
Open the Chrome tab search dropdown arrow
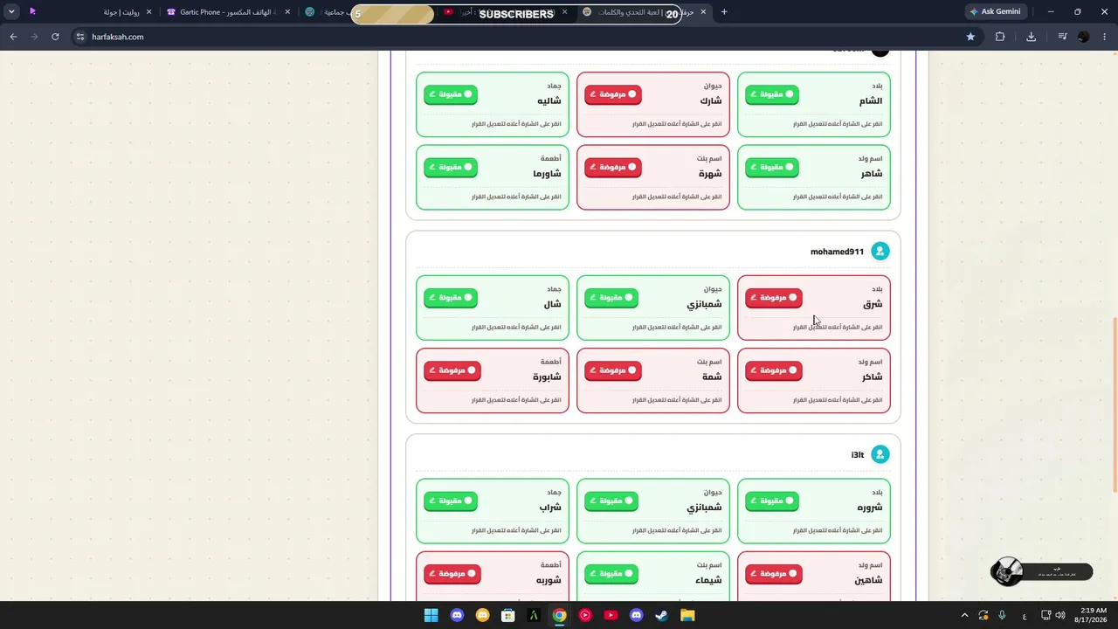[11, 12]
